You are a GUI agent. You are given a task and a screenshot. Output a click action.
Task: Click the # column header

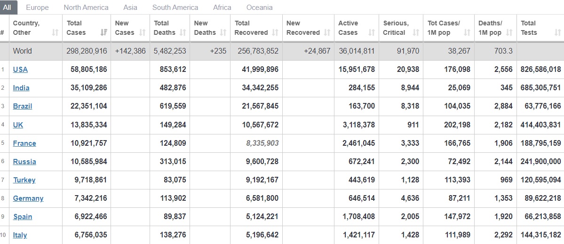2,33
